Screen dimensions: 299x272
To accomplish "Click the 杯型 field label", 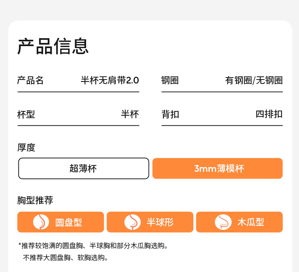I will pyautogui.click(x=26, y=115).
